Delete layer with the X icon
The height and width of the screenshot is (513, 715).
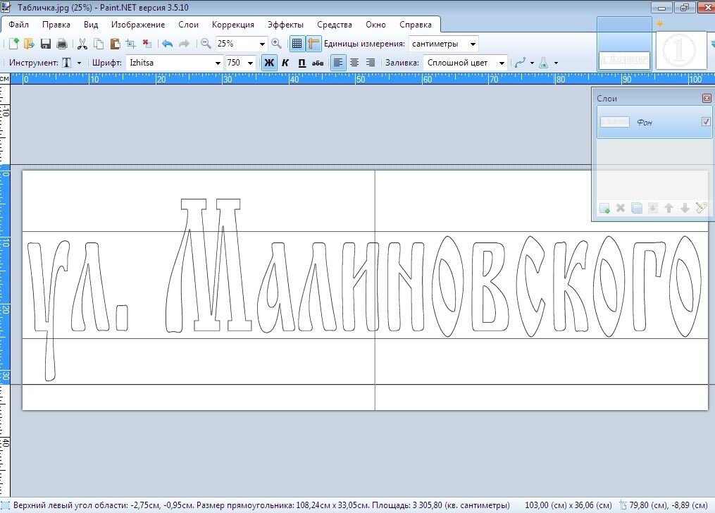click(620, 208)
